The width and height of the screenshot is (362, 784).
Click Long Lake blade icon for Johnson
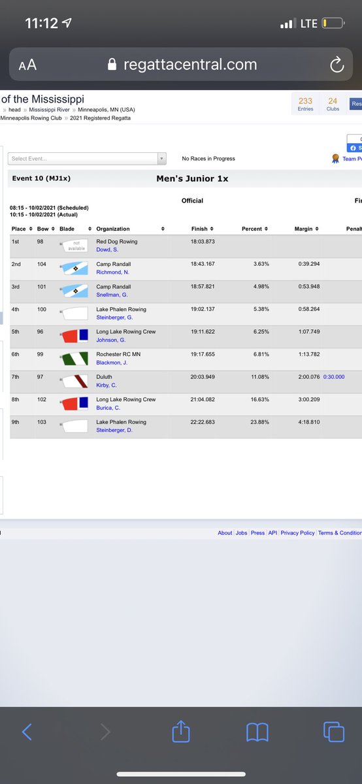point(74,336)
